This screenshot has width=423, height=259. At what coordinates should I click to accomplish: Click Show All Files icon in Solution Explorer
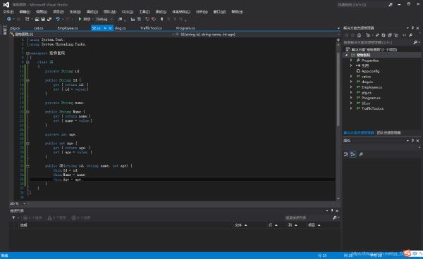(x=396, y=35)
